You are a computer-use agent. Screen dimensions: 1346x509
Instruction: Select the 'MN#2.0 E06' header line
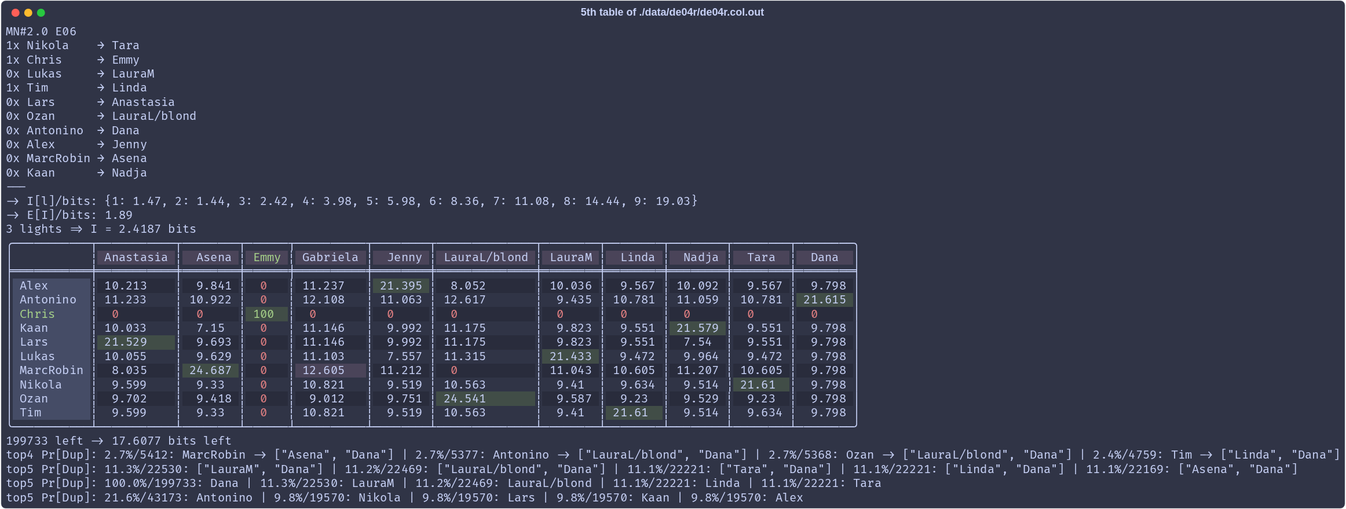[41, 31]
